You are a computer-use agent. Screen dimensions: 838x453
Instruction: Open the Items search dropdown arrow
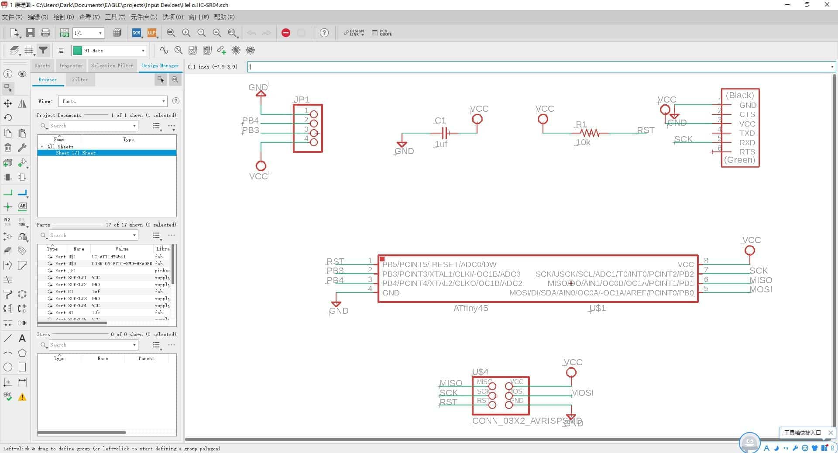click(x=134, y=345)
